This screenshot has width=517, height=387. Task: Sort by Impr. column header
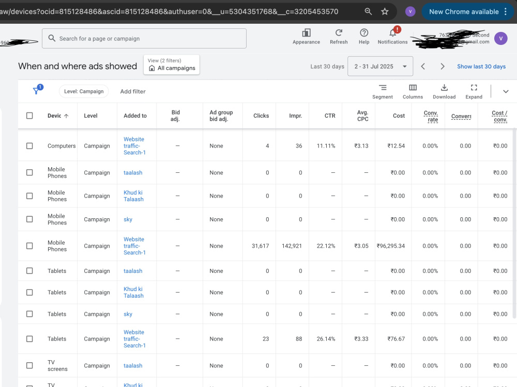(x=295, y=116)
